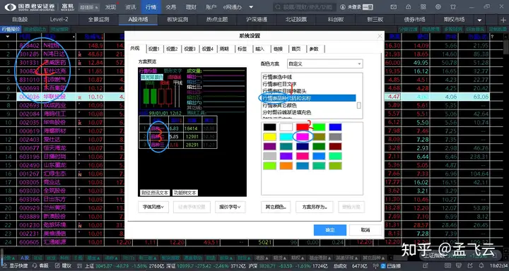509x271 pixels.
Task: Expand the market tabs overflow arrow
Action: pyautogui.click(x=479, y=20)
